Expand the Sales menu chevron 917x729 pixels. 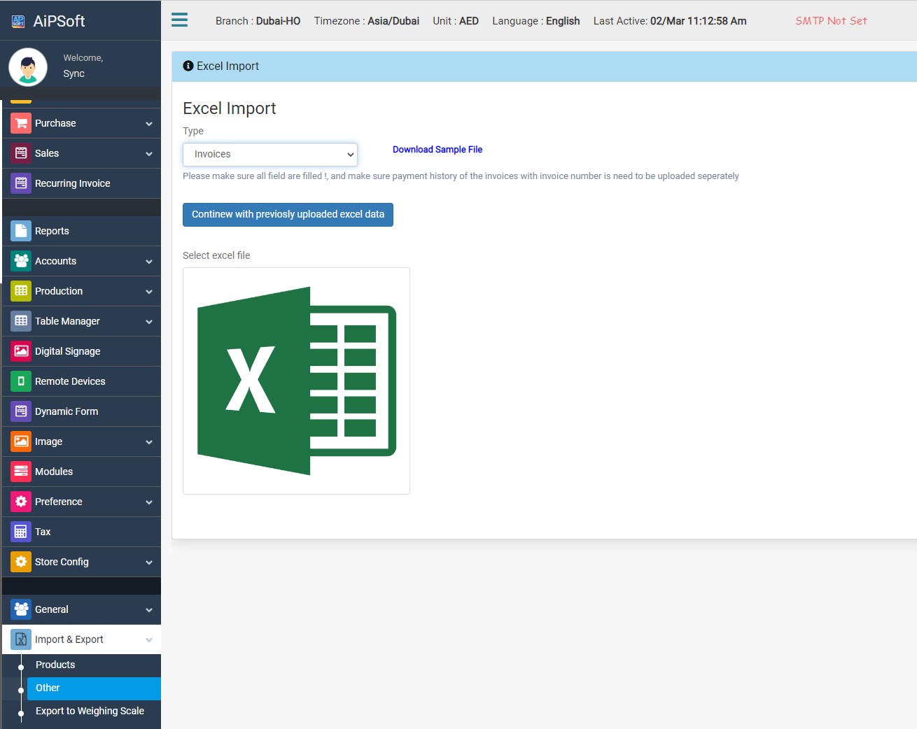(x=149, y=154)
